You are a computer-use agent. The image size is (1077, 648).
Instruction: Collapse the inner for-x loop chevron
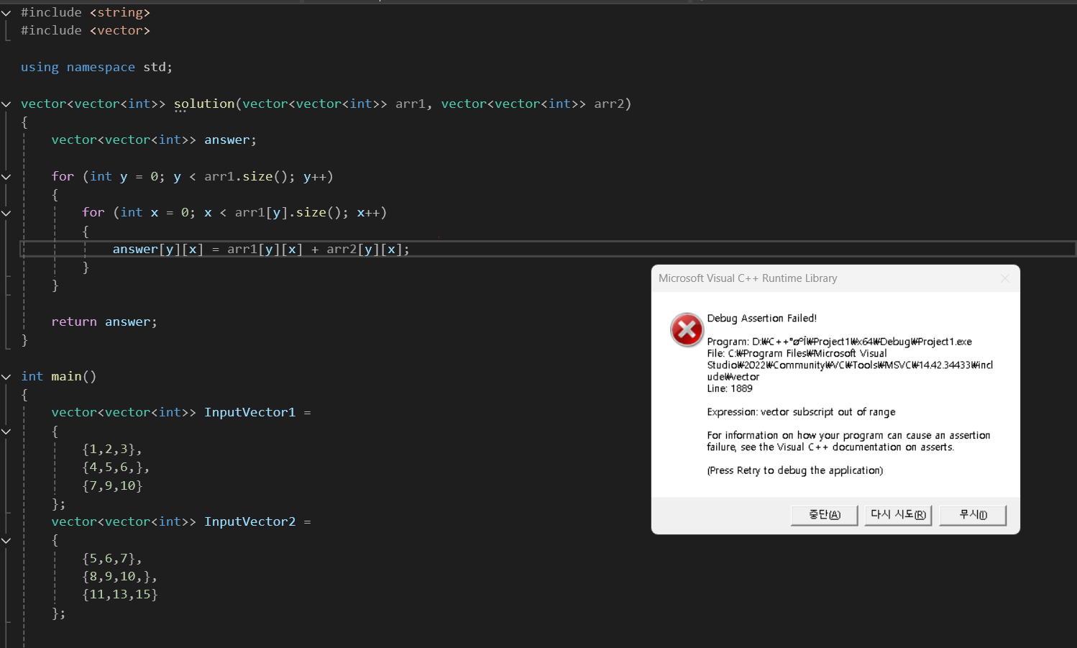[6, 213]
